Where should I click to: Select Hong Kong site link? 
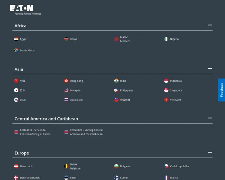[76, 81]
